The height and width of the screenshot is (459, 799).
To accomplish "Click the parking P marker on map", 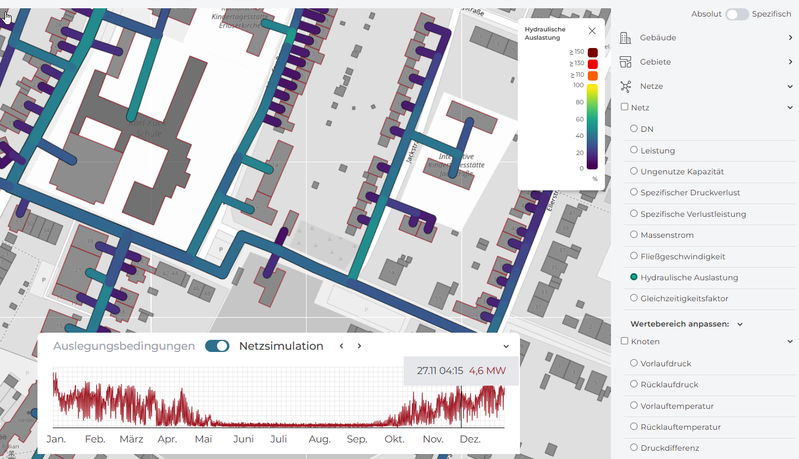I will coord(221,249).
